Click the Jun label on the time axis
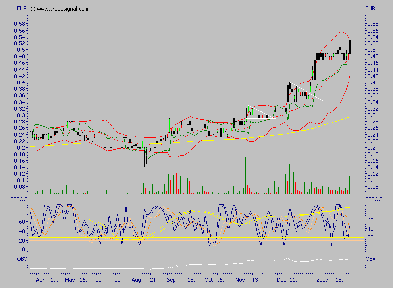 (100, 279)
